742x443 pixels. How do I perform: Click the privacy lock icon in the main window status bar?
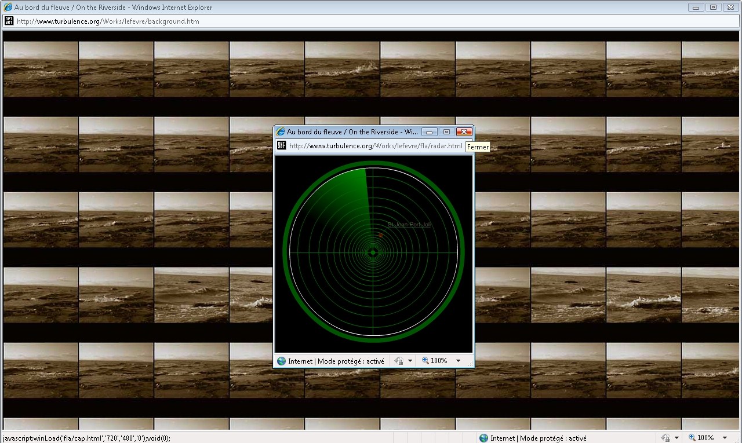[666, 438]
